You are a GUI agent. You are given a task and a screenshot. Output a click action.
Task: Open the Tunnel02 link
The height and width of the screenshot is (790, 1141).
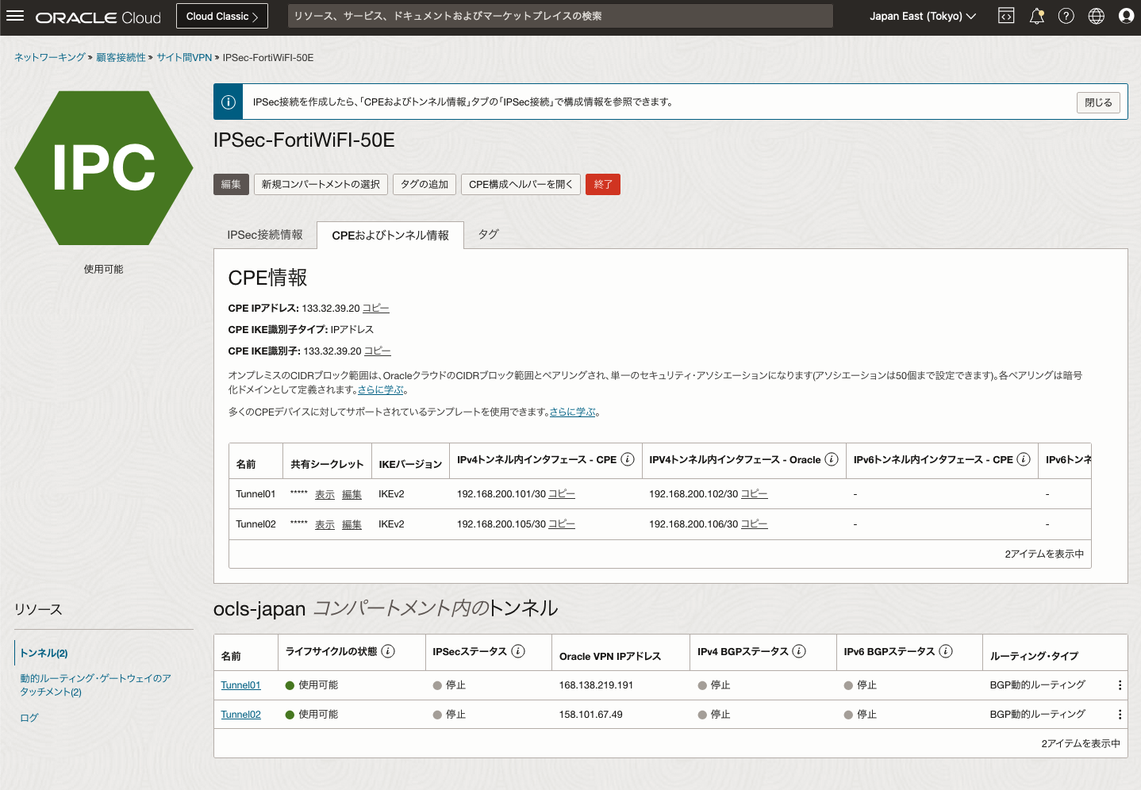pyautogui.click(x=240, y=715)
